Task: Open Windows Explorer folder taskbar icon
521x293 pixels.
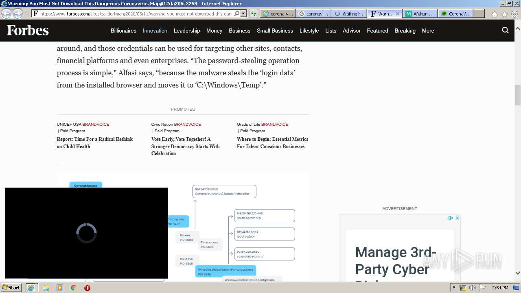Action: [46, 288]
